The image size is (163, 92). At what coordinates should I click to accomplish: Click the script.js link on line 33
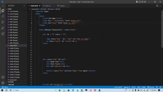pyautogui.click(x=59, y=85)
